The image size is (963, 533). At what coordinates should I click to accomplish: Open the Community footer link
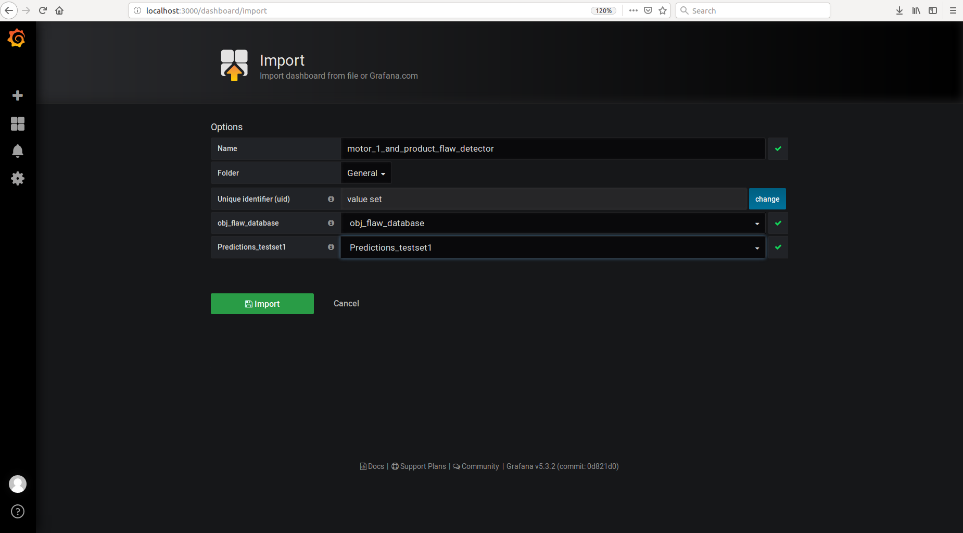[x=476, y=466]
